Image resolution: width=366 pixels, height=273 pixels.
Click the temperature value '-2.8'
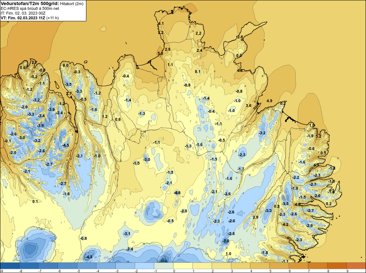coord(231,234)
